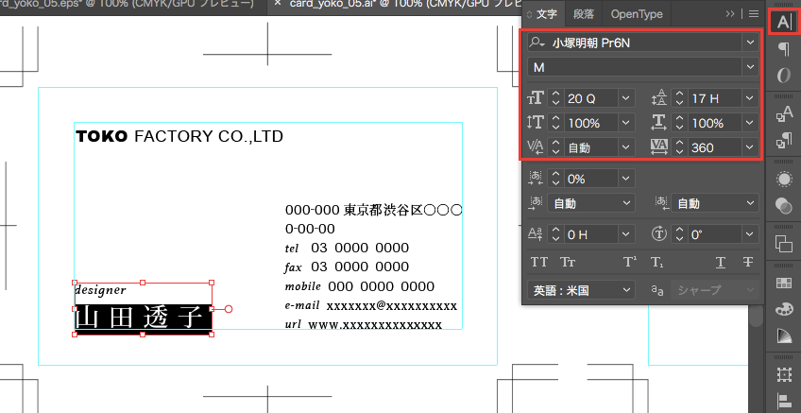
Task: Open the color palette panel icon
Action: coord(784,309)
